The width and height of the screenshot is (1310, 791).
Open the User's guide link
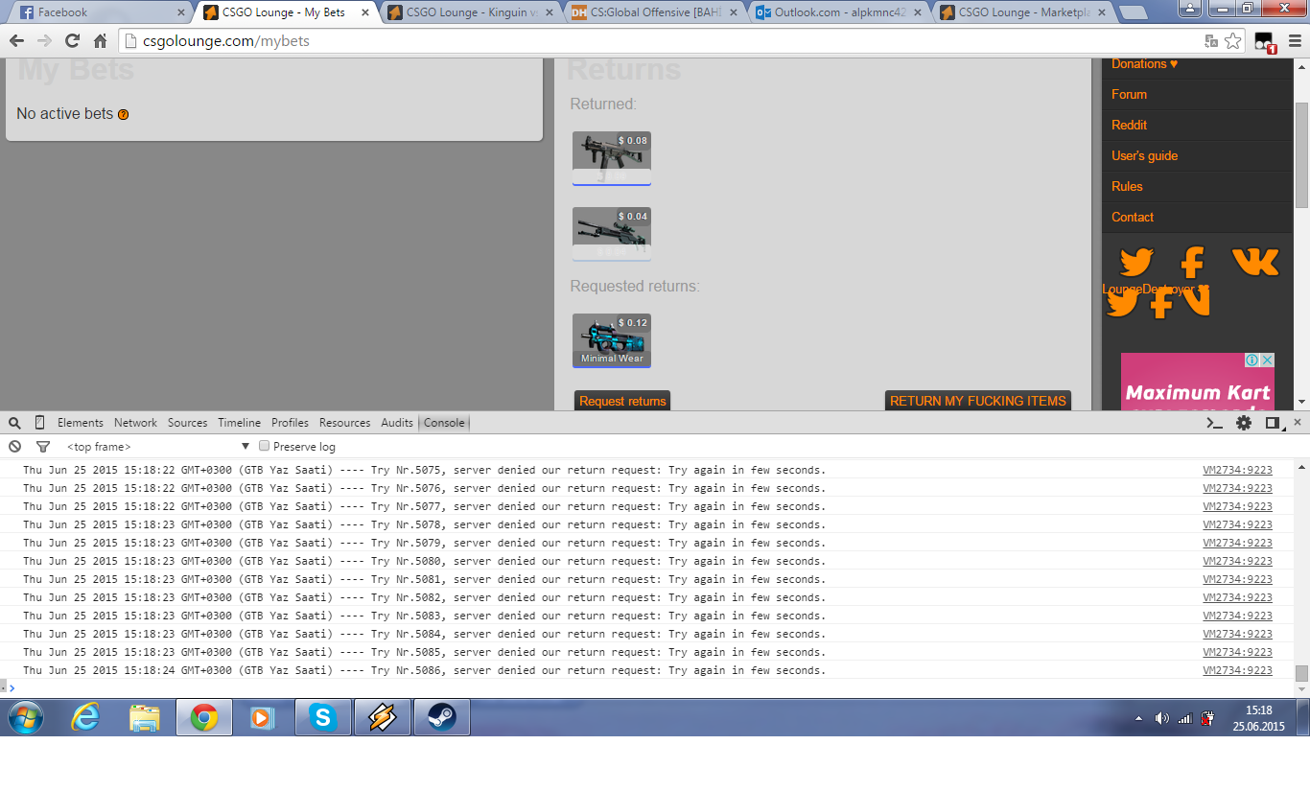(1144, 155)
